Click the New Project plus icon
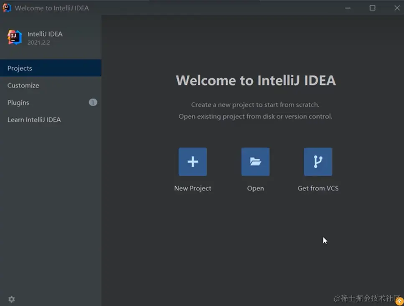This screenshot has height=306, width=404. pos(193,162)
